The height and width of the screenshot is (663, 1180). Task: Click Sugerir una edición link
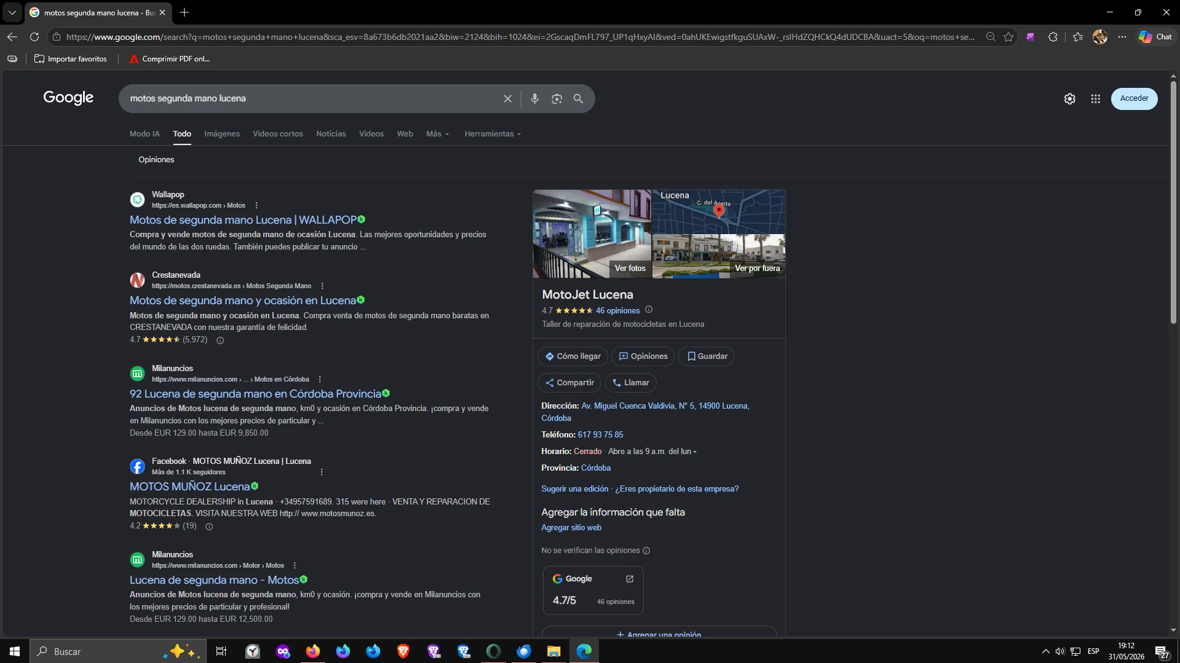[574, 489]
